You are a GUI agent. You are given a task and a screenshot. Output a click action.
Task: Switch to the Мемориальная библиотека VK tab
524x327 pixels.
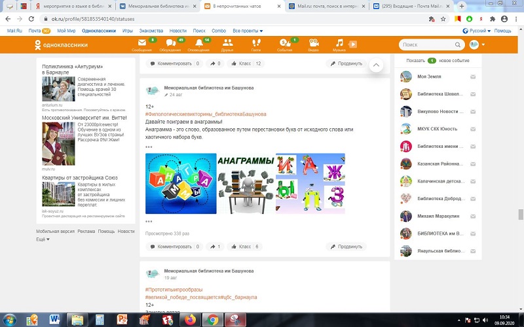point(157,7)
